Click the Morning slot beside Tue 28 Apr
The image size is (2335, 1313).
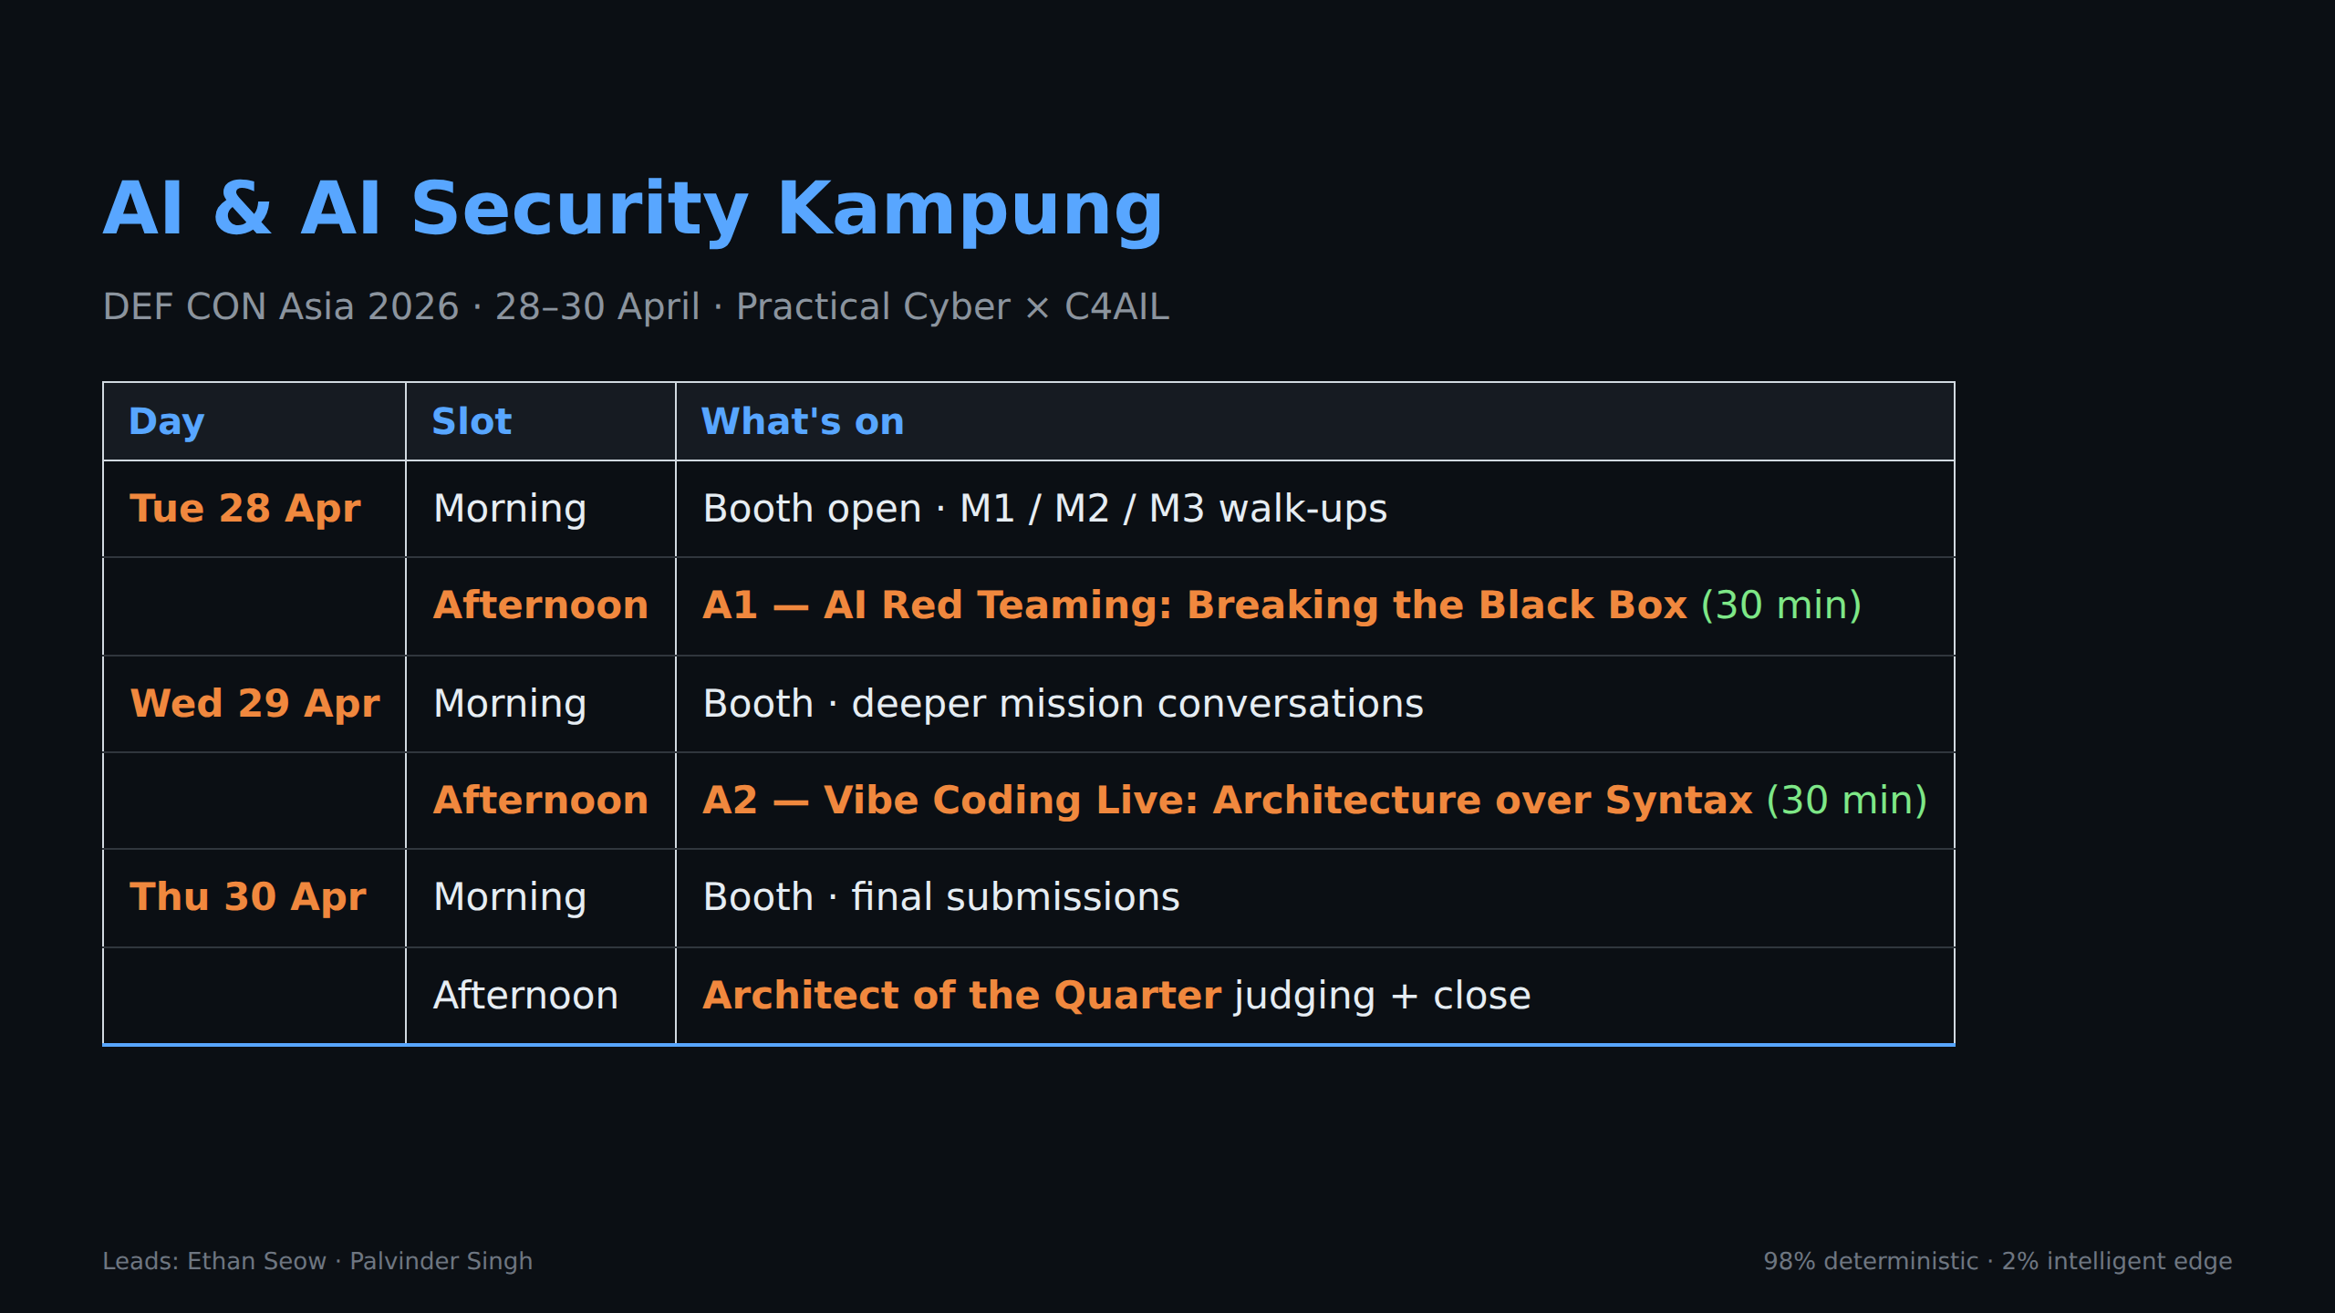click(510, 509)
